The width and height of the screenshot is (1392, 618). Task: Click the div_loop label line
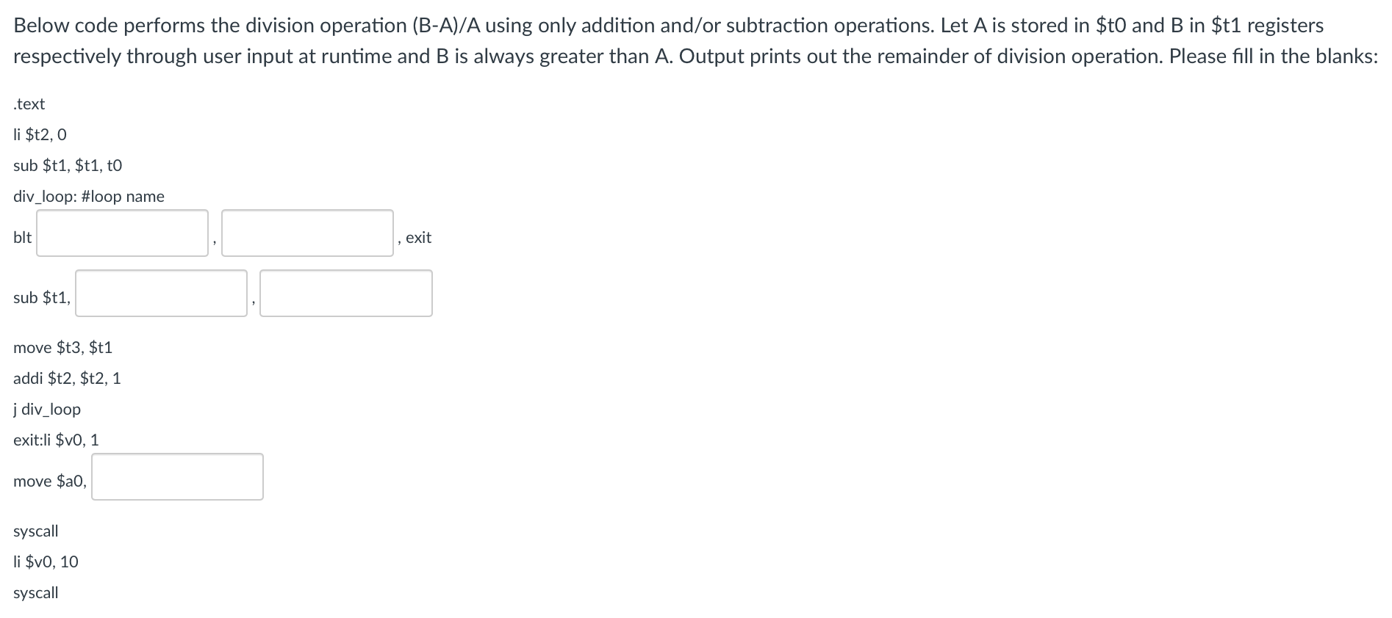[x=88, y=196]
